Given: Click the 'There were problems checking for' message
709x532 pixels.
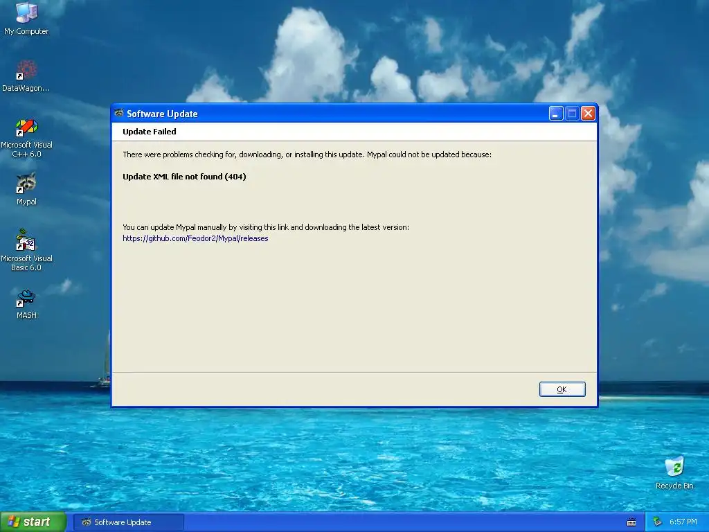Looking at the screenshot, I should point(307,154).
